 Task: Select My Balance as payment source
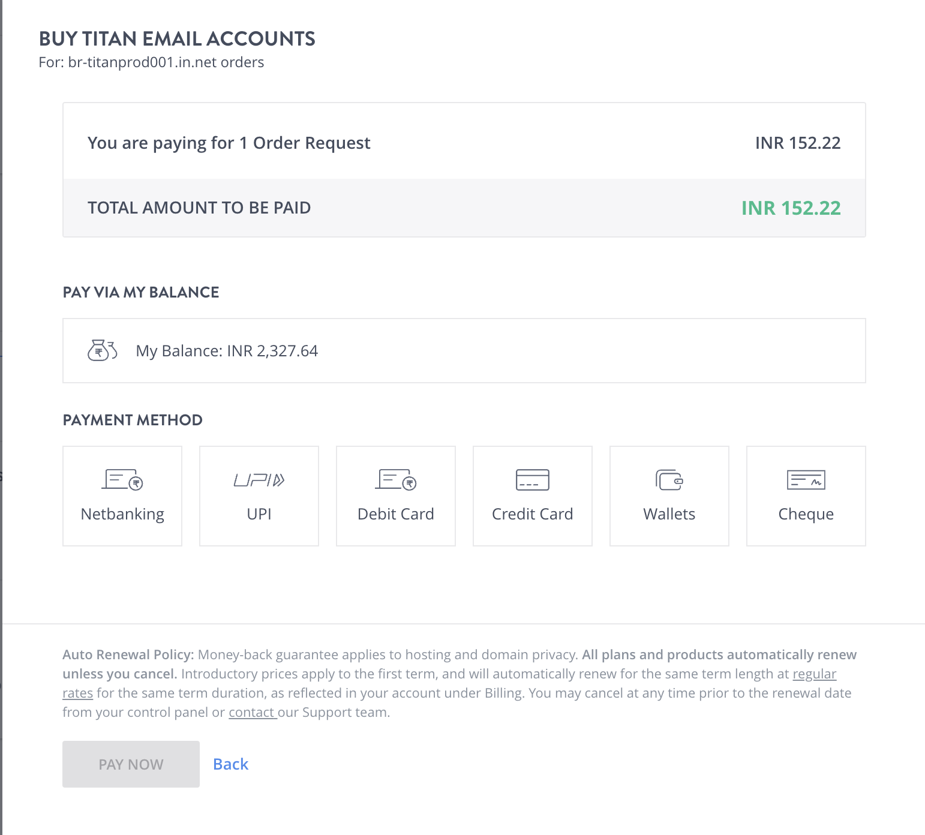coord(464,350)
